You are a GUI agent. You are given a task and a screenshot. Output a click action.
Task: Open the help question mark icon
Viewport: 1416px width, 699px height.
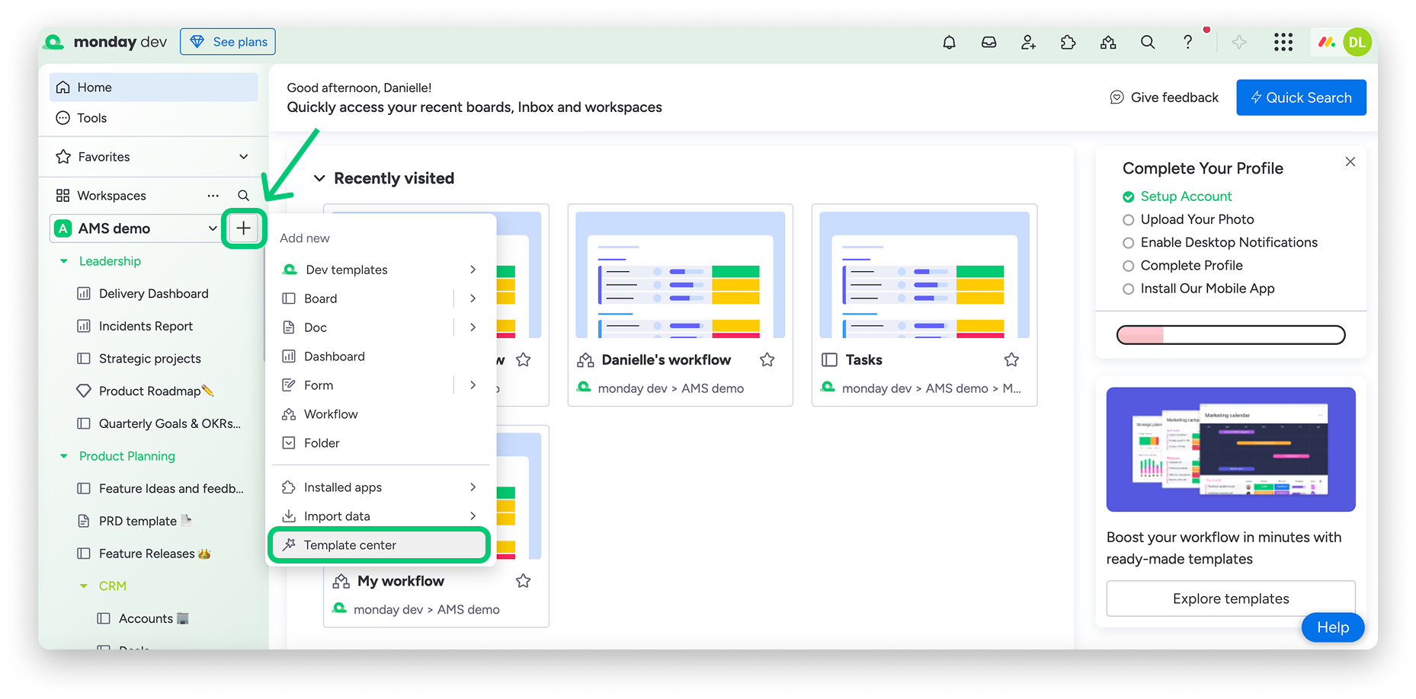tap(1187, 43)
